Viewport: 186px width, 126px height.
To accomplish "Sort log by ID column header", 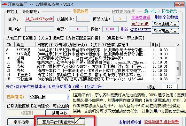I will (10, 45).
